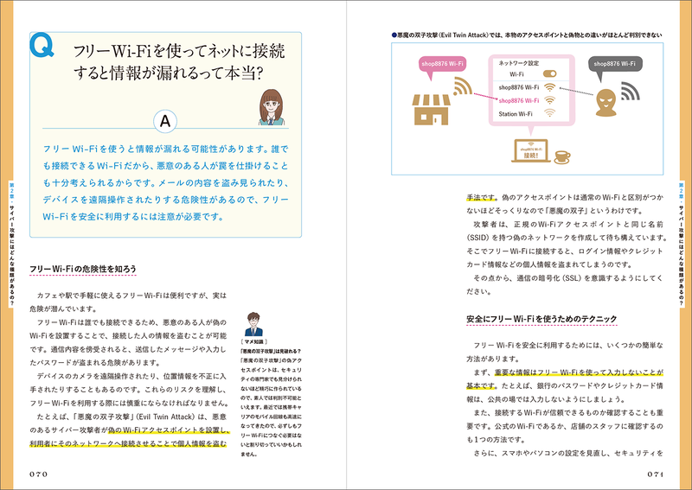Click the マメ知識 sidebar label
Screen dimensions: 692x490
pos(254,342)
